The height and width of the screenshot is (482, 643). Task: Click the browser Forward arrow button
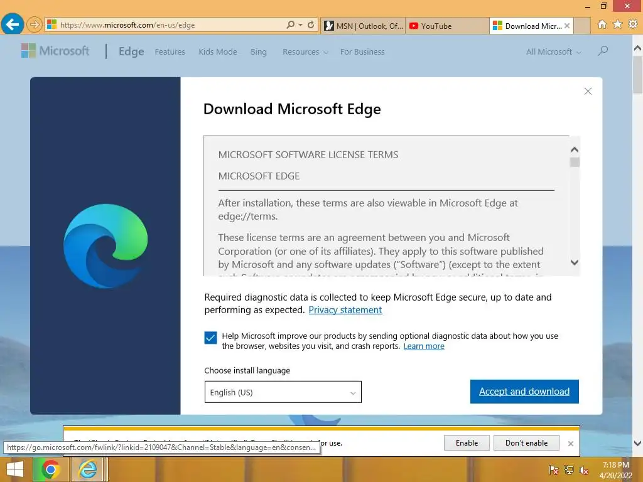(35, 24)
